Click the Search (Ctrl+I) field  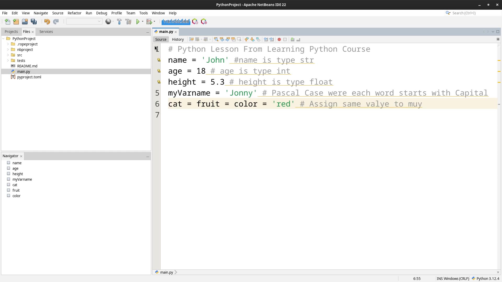(473, 13)
